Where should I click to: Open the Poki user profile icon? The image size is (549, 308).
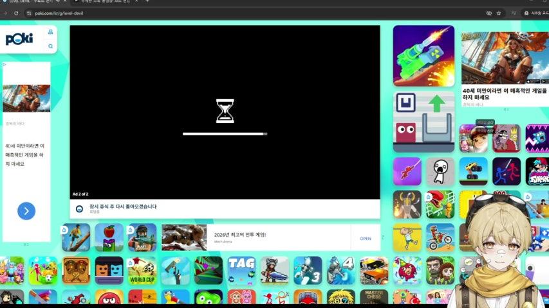[x=50, y=32]
